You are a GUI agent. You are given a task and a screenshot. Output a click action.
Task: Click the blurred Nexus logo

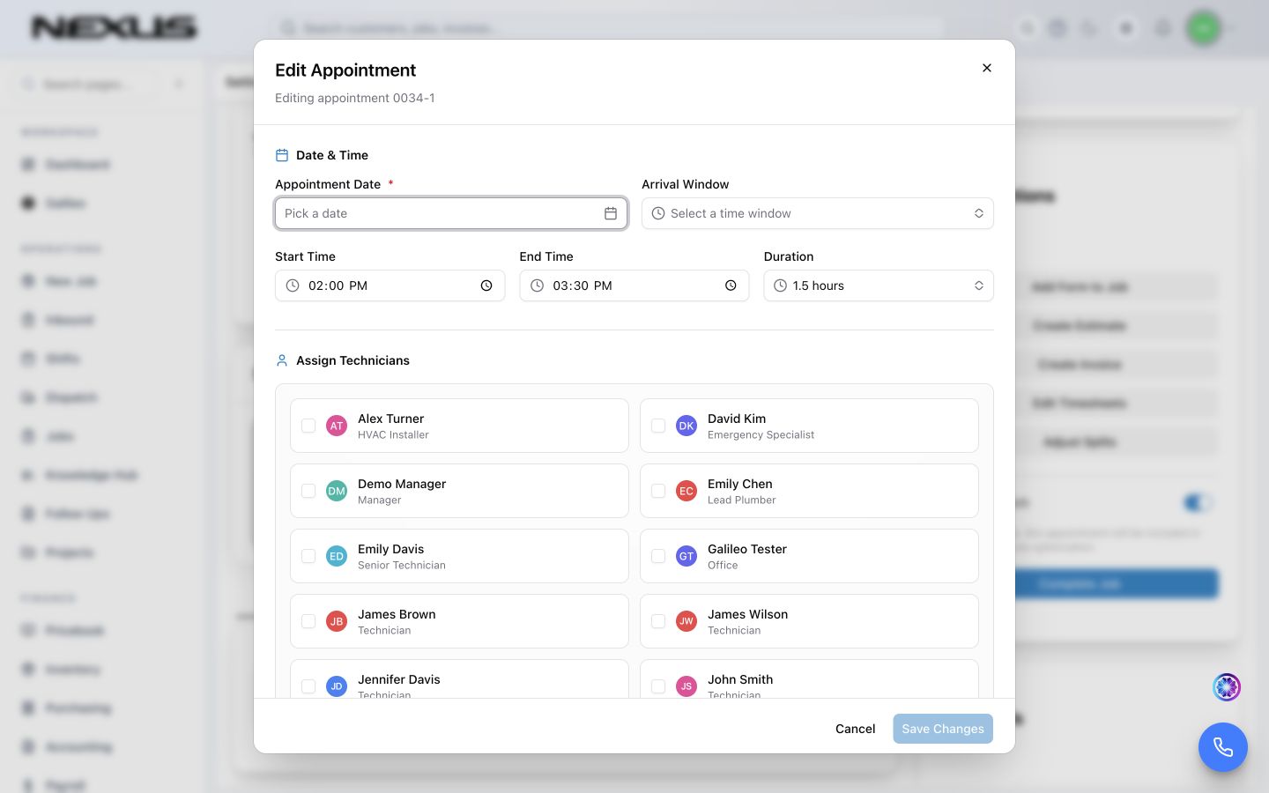[115, 28]
